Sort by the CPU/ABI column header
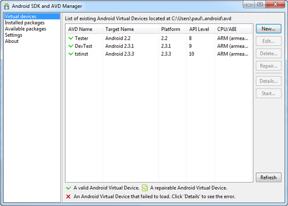 coord(233,29)
